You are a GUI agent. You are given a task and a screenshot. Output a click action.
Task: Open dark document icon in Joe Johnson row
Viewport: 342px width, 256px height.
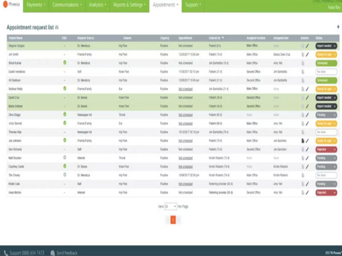coord(303,141)
